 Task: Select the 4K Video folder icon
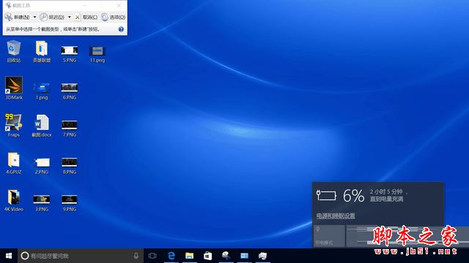(14, 200)
